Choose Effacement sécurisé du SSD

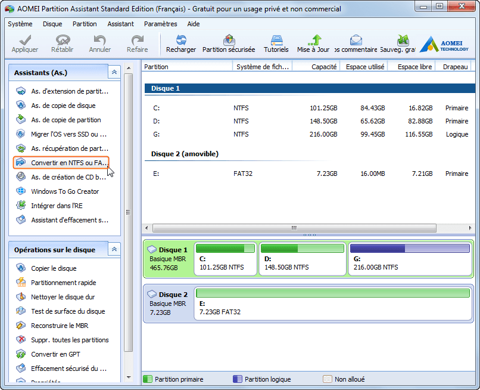click(x=61, y=369)
